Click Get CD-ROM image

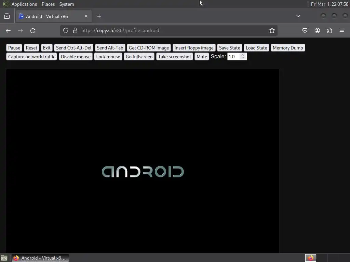click(149, 48)
